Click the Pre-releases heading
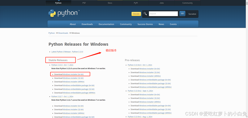 click(132, 60)
